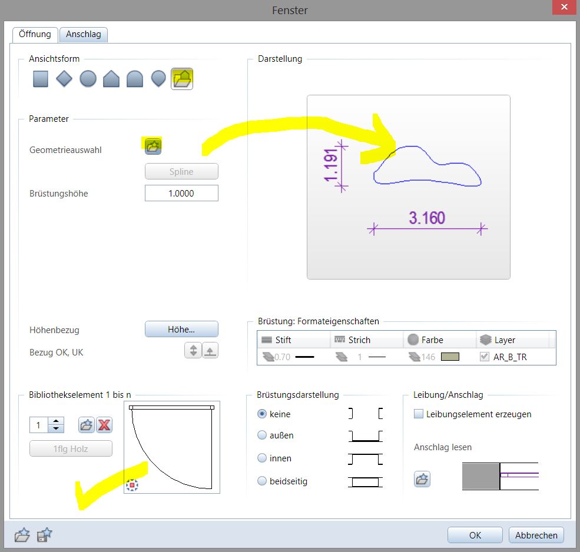
Task: Click the Höhe... button
Action: point(181,330)
